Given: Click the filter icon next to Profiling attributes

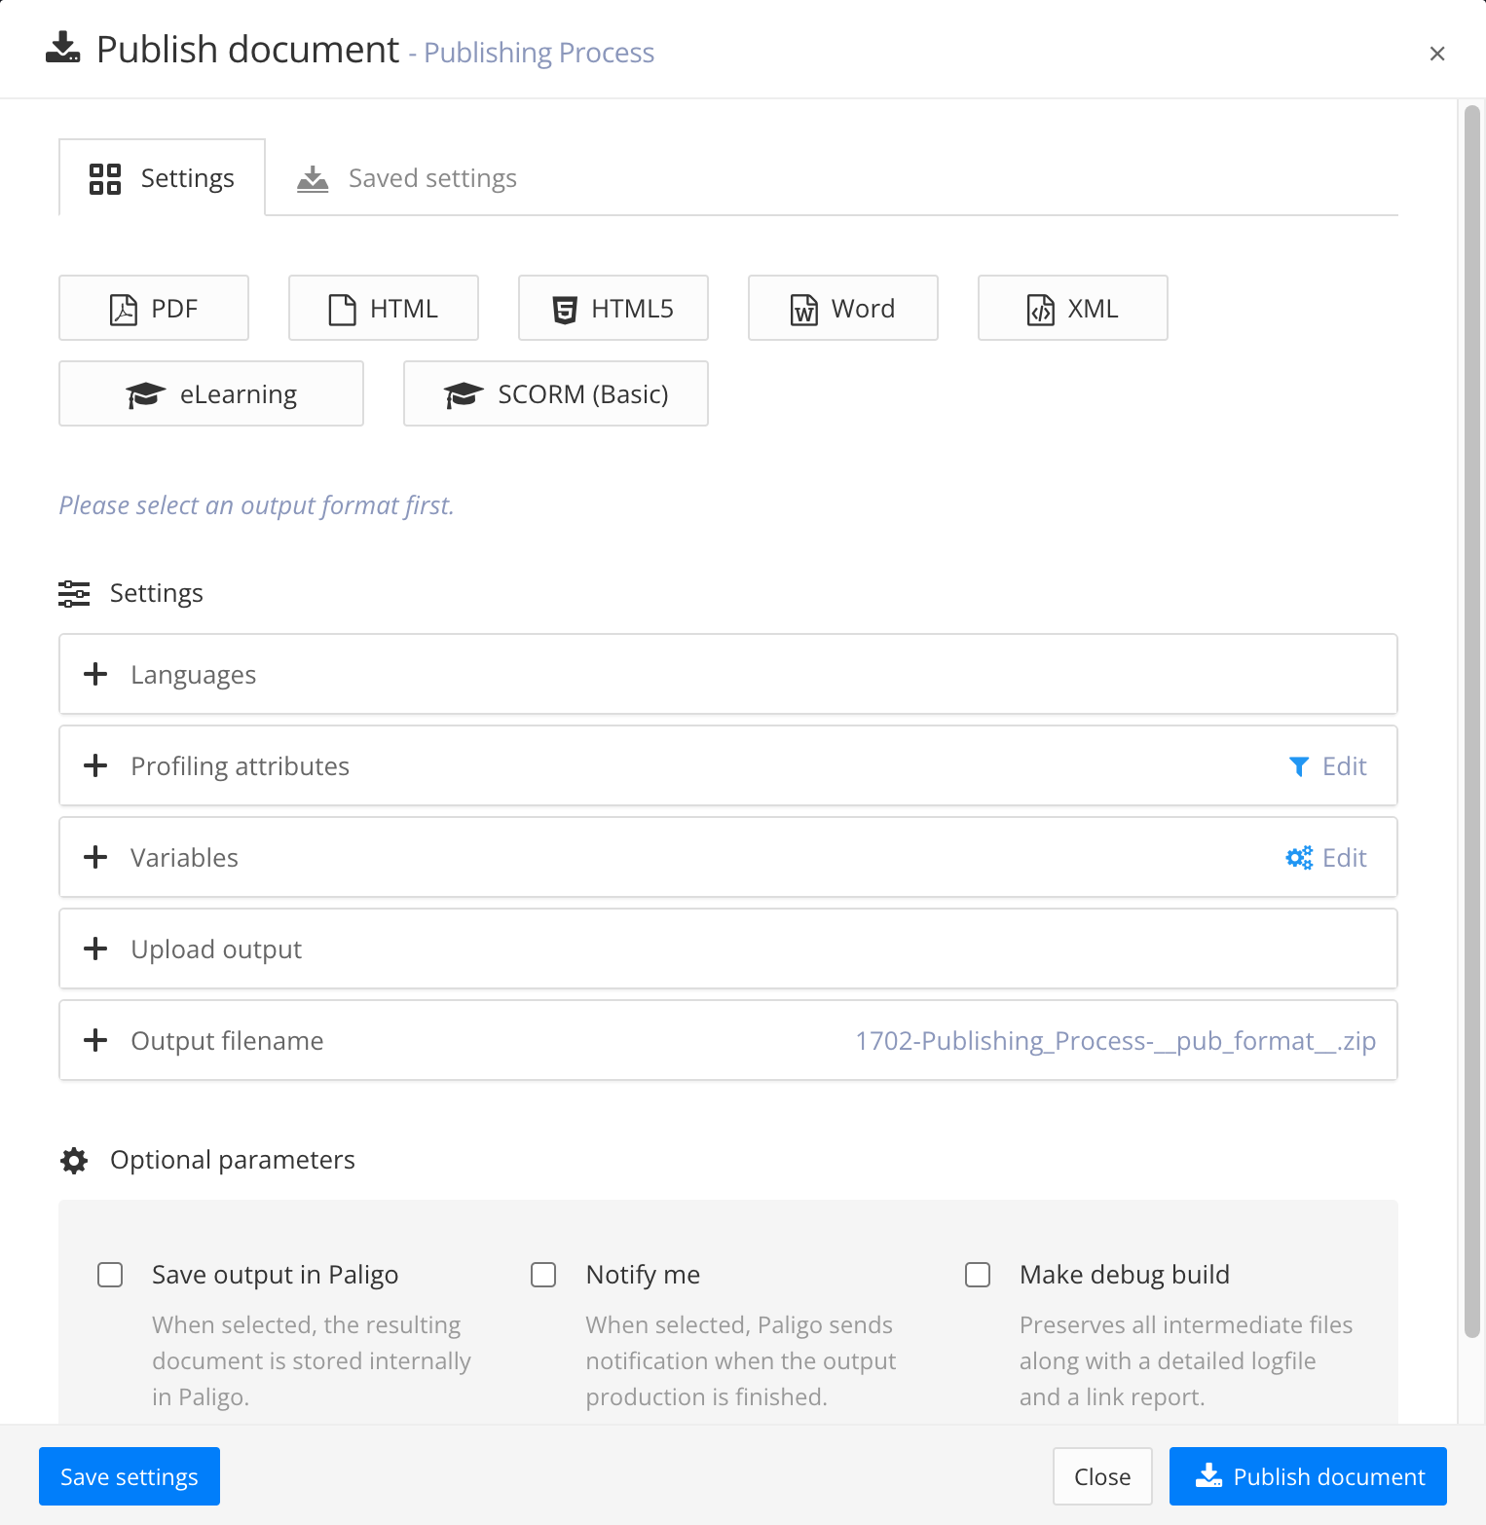Looking at the screenshot, I should tap(1298, 766).
